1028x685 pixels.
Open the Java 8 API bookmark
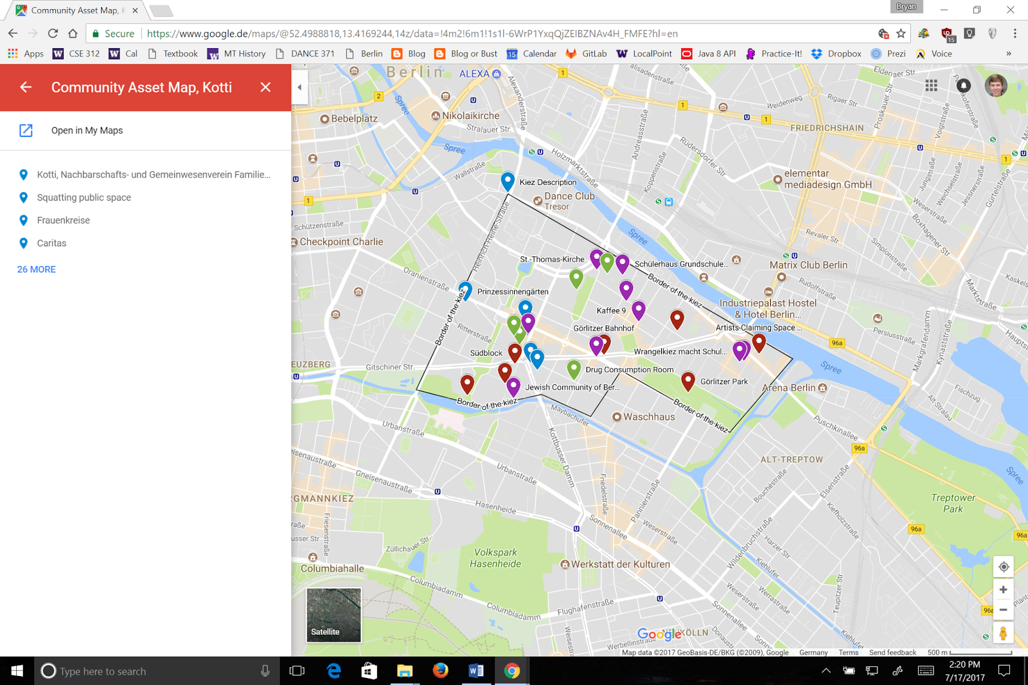(708, 54)
